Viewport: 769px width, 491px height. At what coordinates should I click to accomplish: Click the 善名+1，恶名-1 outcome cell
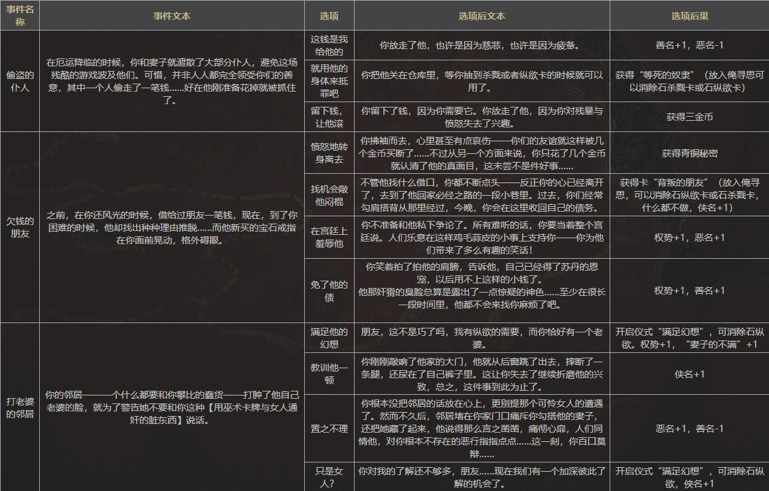[689, 45]
